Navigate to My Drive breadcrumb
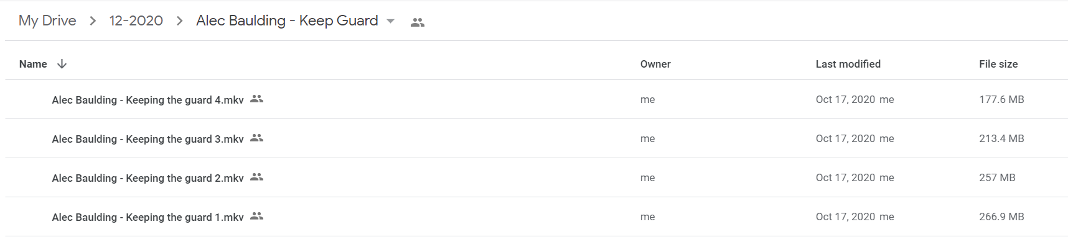 [x=47, y=20]
